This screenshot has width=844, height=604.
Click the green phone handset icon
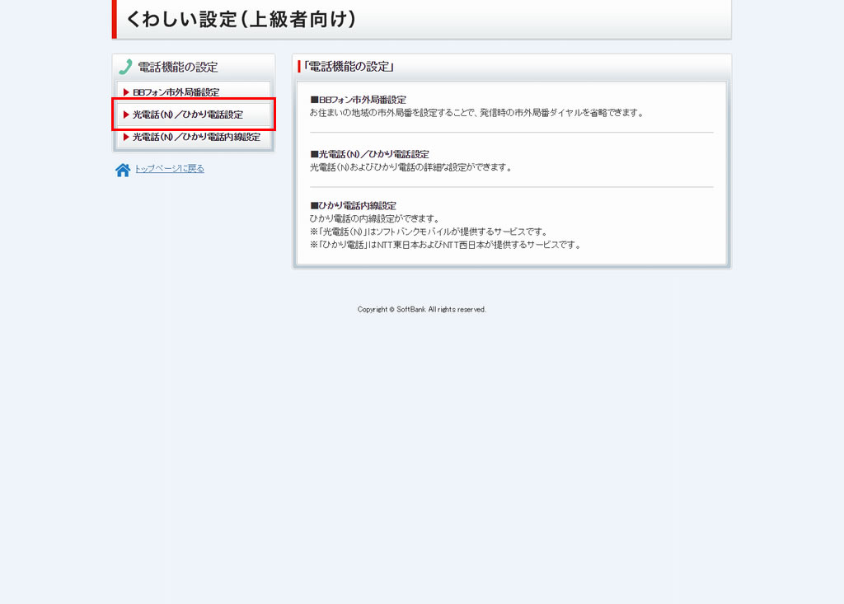[125, 67]
